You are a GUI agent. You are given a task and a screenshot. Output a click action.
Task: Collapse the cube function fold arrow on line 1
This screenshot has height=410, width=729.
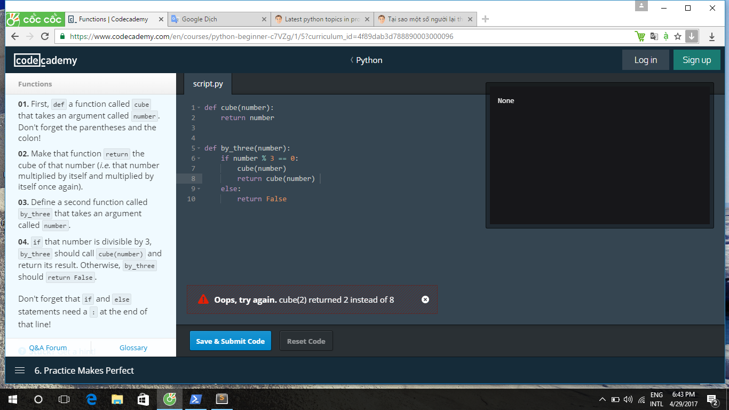[x=199, y=108]
